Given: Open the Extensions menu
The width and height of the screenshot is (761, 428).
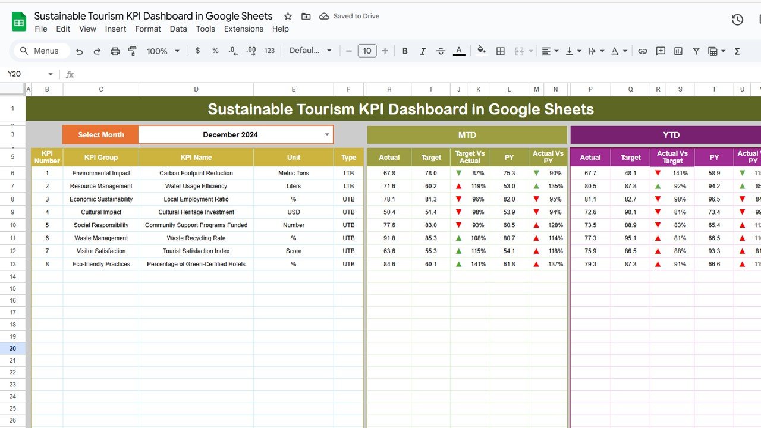Looking at the screenshot, I should tap(244, 29).
